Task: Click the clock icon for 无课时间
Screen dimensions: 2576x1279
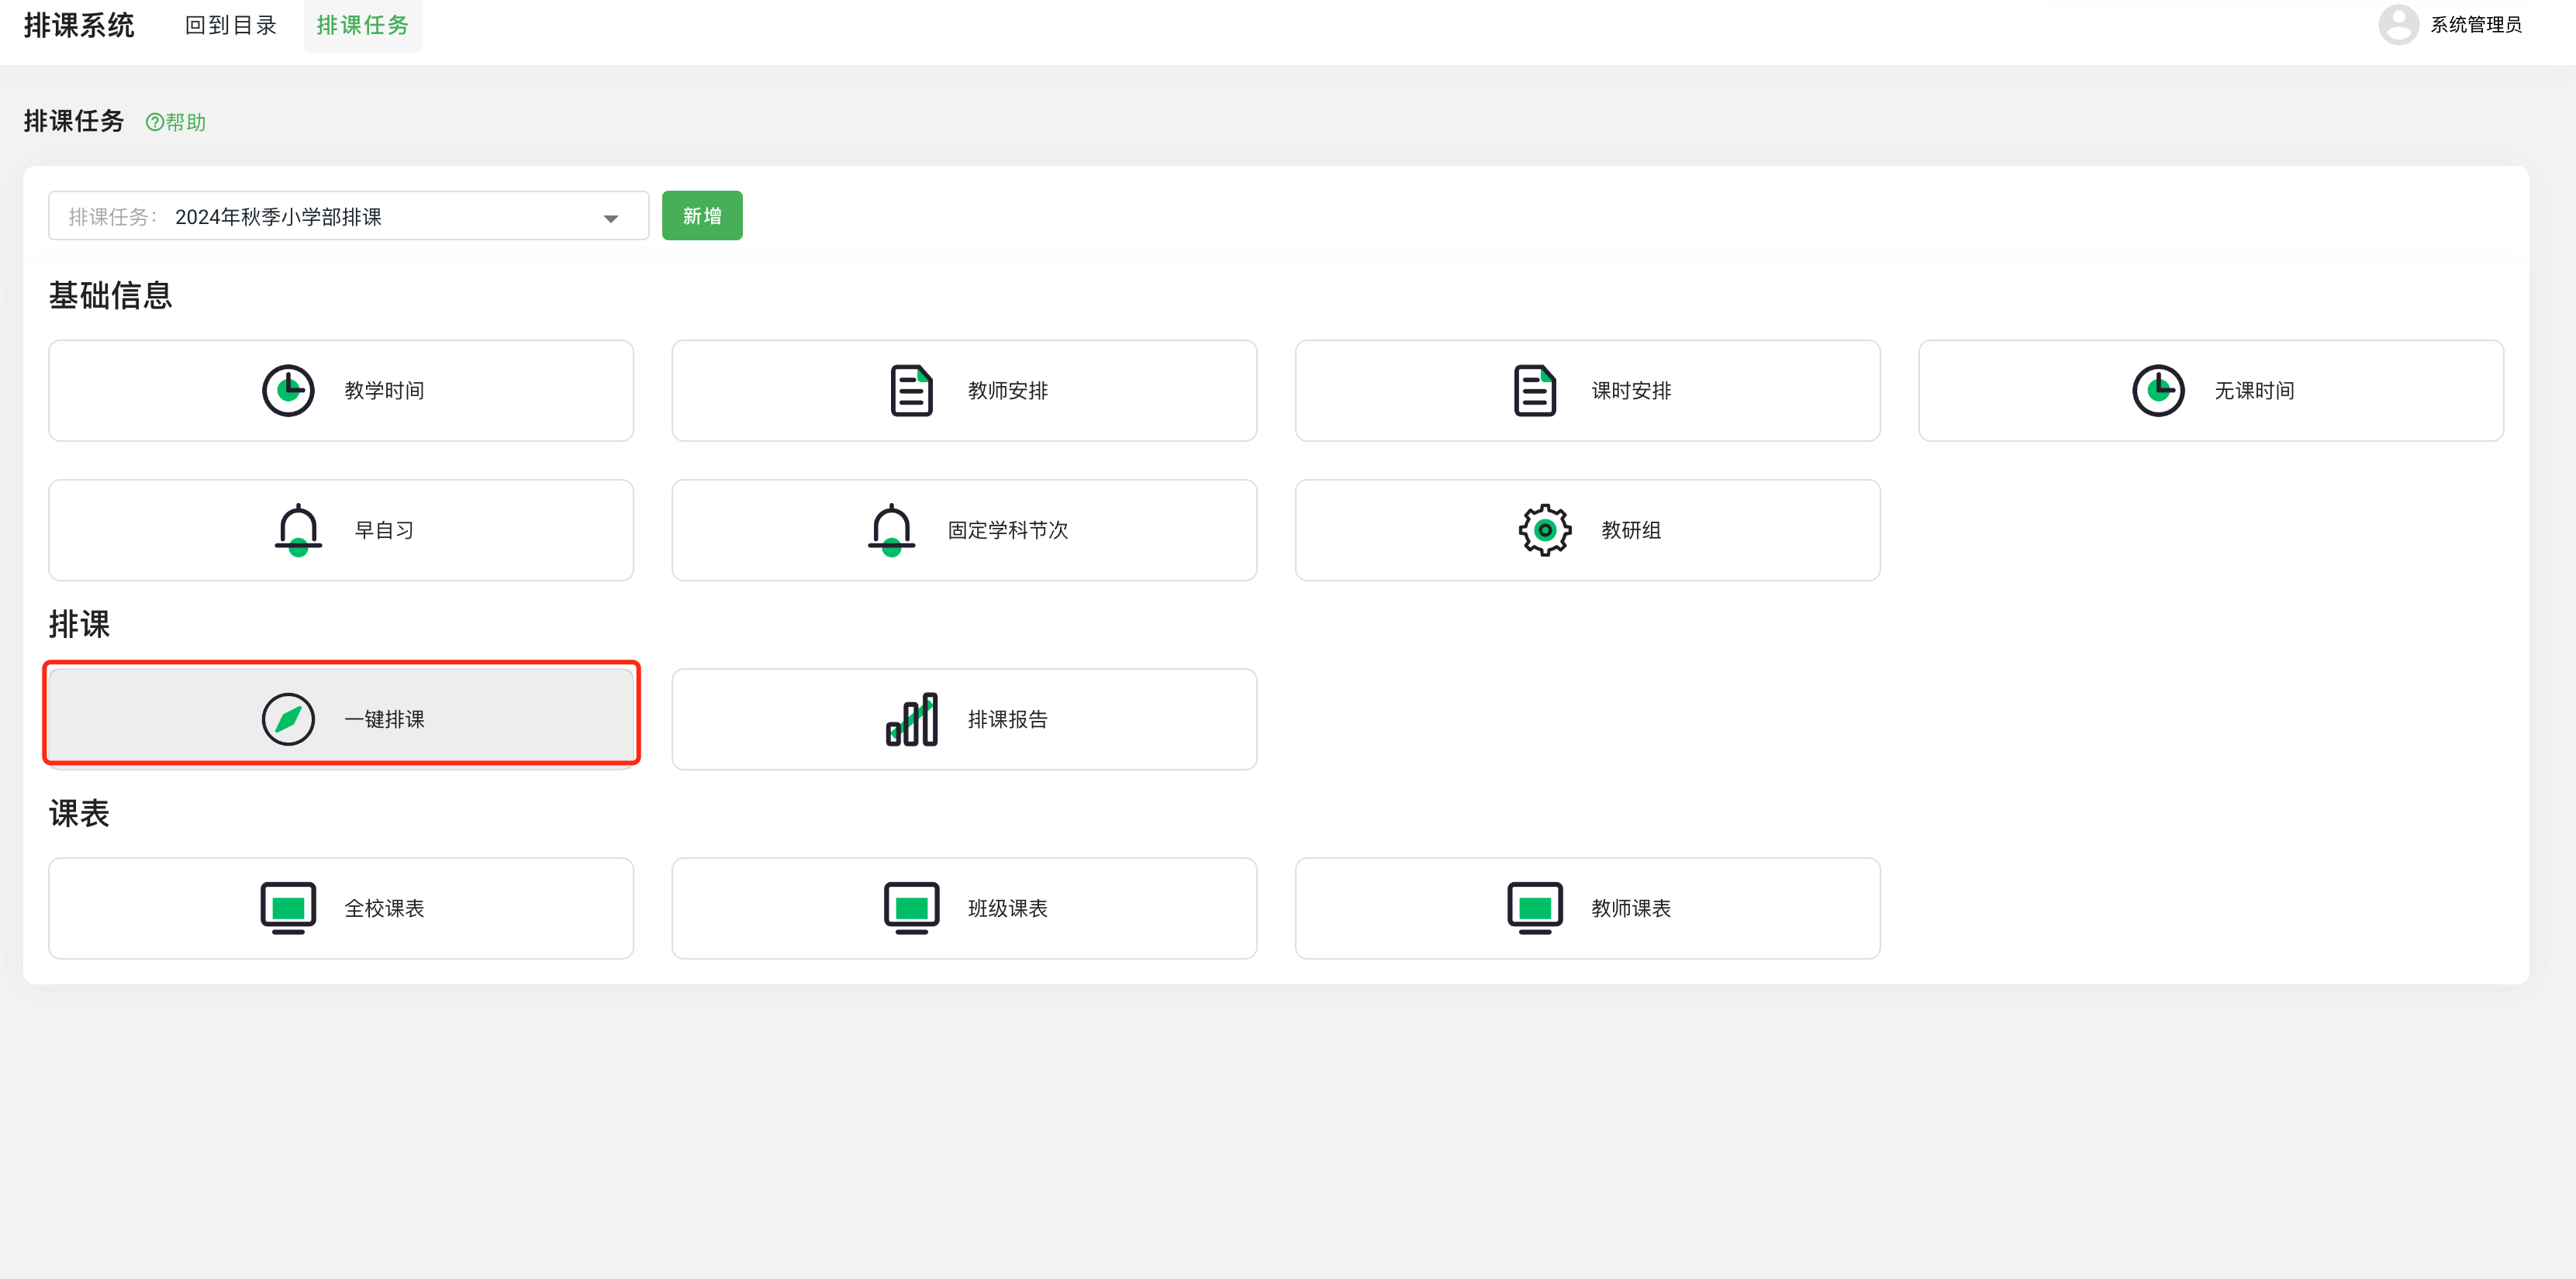Action: pos(2158,390)
